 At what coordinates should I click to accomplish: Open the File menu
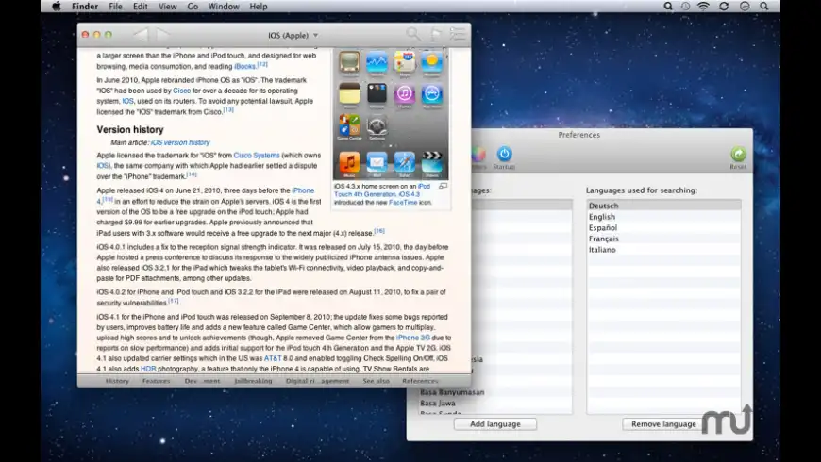[115, 7]
